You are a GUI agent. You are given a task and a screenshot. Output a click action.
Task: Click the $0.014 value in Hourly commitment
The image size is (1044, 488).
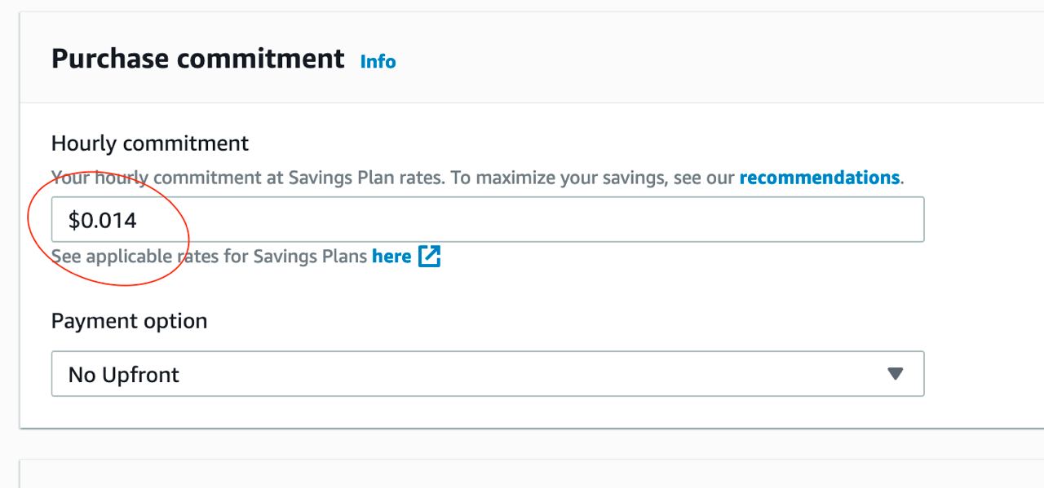[103, 220]
